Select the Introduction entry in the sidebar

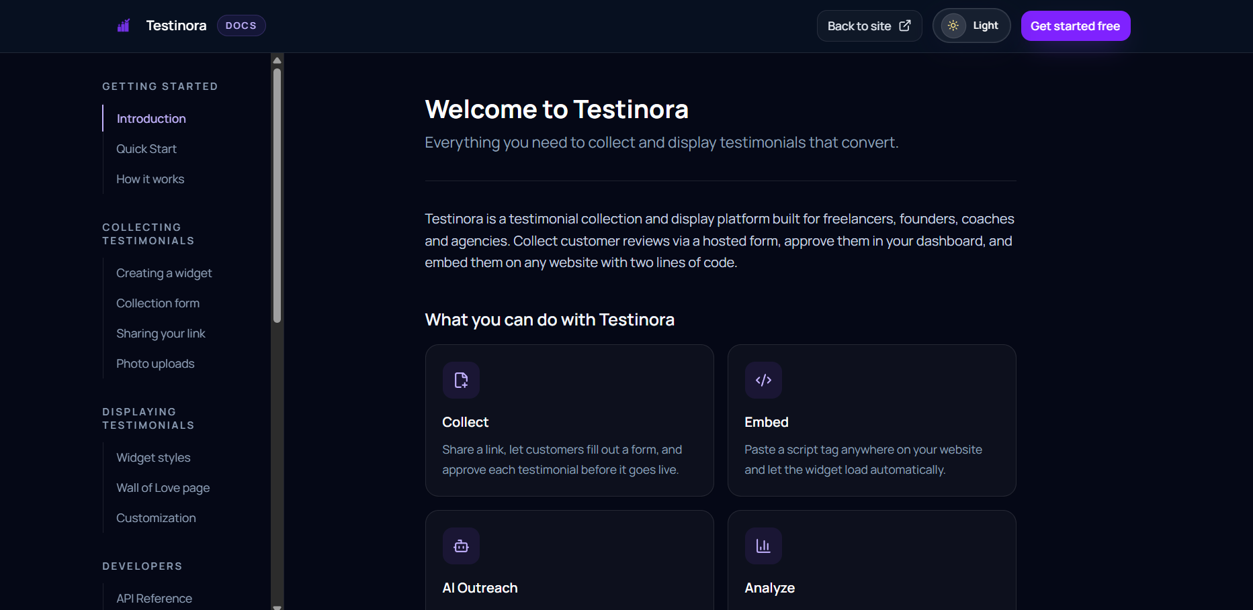click(150, 118)
